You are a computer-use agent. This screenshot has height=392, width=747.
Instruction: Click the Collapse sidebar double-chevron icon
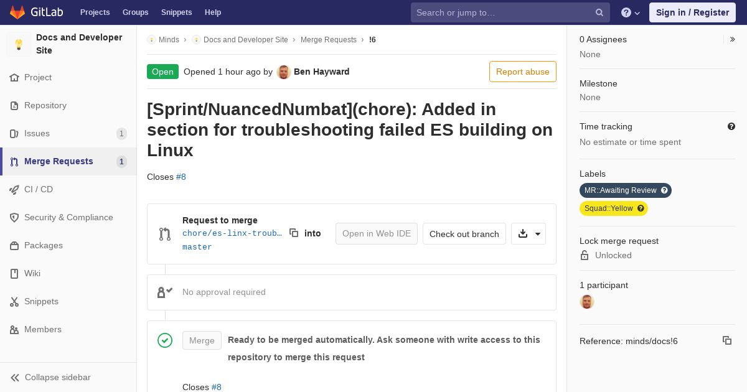[15, 378]
